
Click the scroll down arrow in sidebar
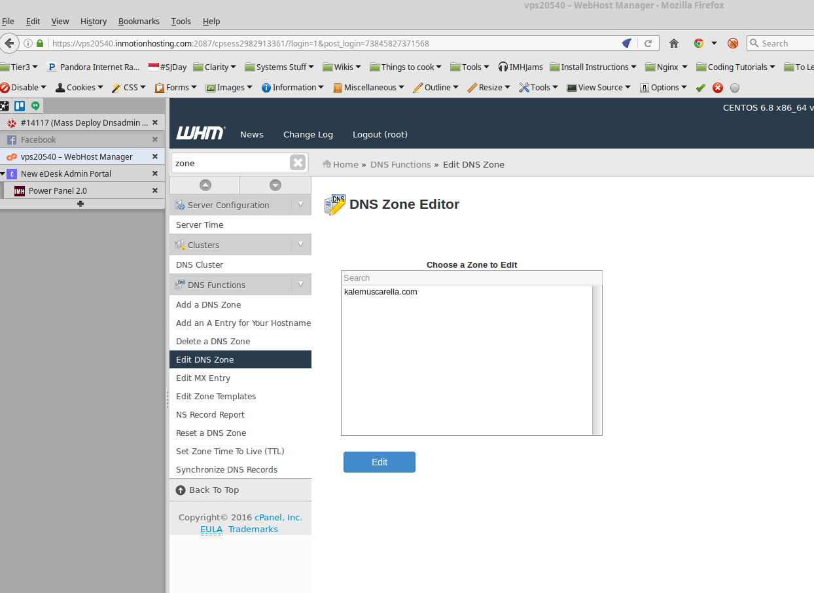[275, 185]
